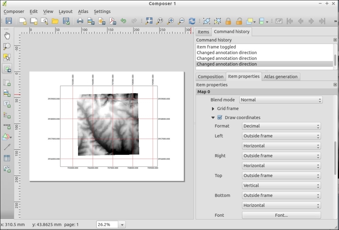Image resolution: width=339 pixels, height=230 pixels.
Task: Open the Top annotation Vertical direction dropdown
Action: pos(281,185)
